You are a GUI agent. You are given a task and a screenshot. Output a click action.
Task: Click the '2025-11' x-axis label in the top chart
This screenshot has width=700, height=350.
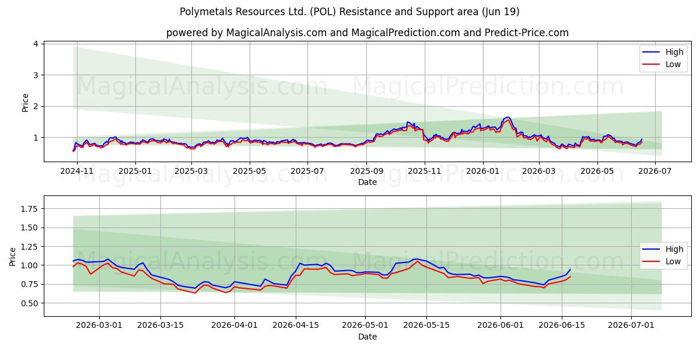(x=425, y=171)
